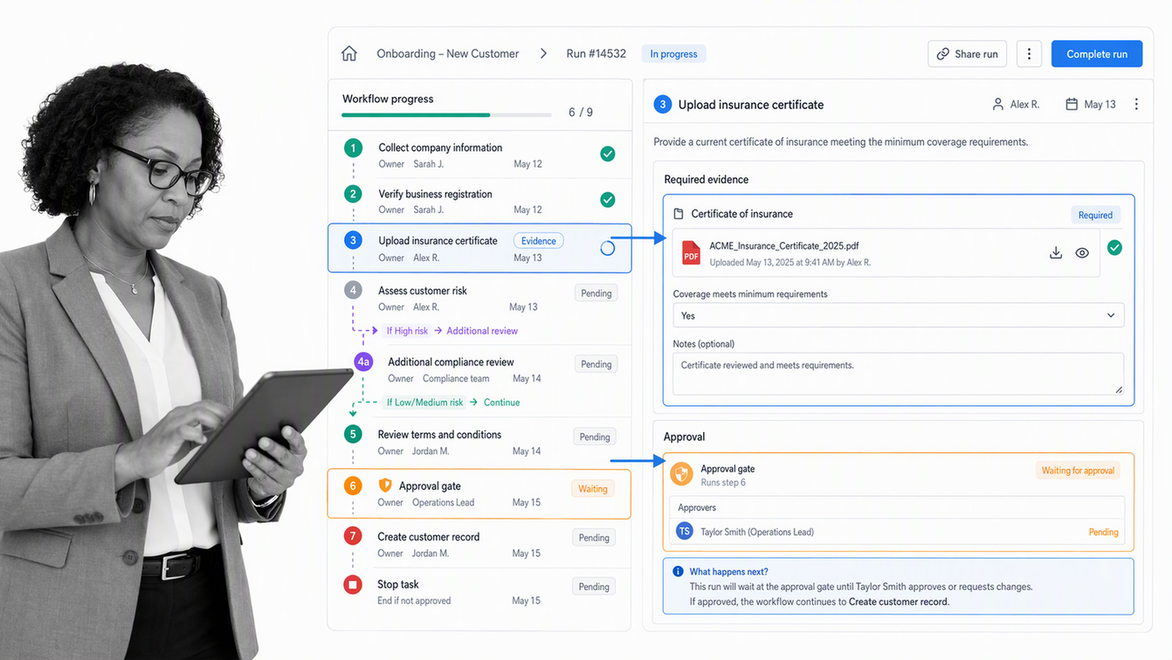Select Additional compliance review step
1172x660 pixels.
[x=479, y=370]
